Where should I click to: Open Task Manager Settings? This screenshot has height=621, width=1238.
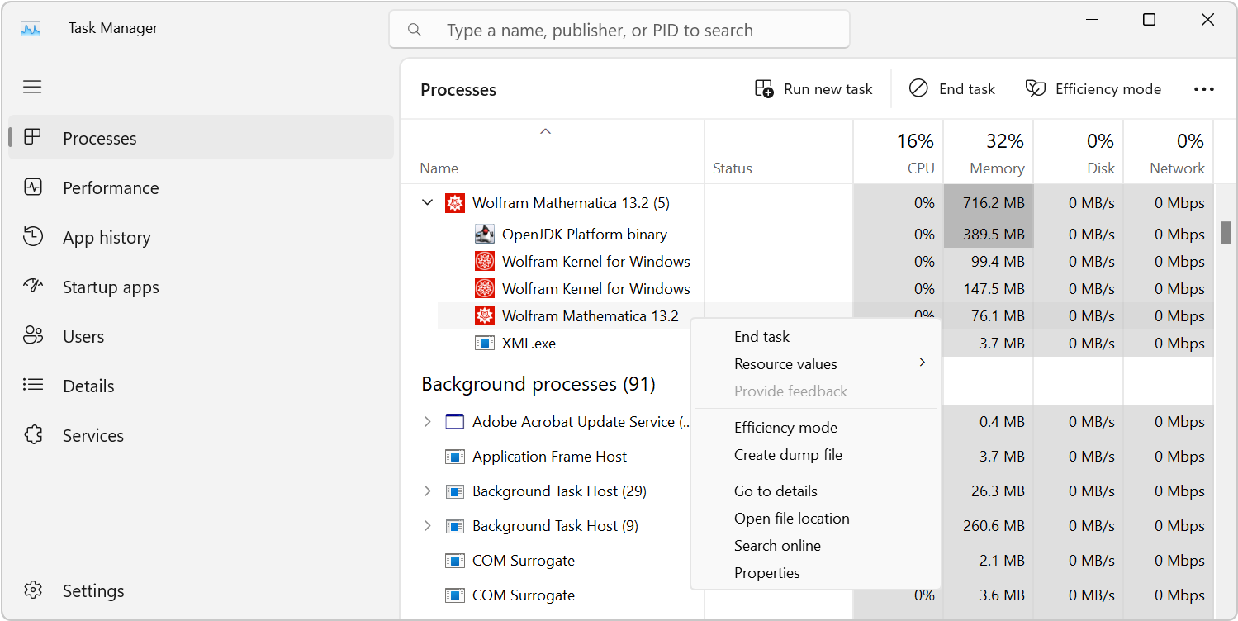pos(201,590)
